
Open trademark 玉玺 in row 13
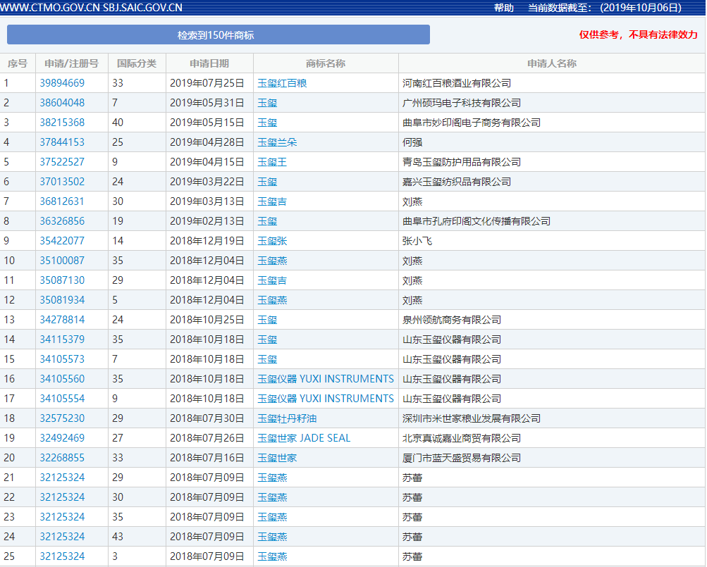(267, 320)
